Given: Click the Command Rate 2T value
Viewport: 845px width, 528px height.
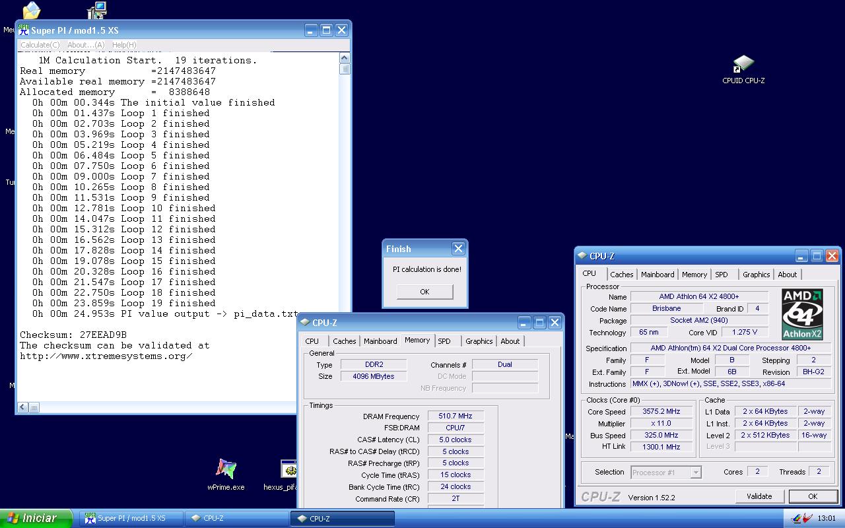Looking at the screenshot, I should pos(456,498).
